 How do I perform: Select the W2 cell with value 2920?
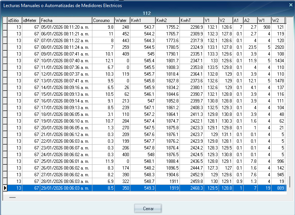(x=278, y=47)
